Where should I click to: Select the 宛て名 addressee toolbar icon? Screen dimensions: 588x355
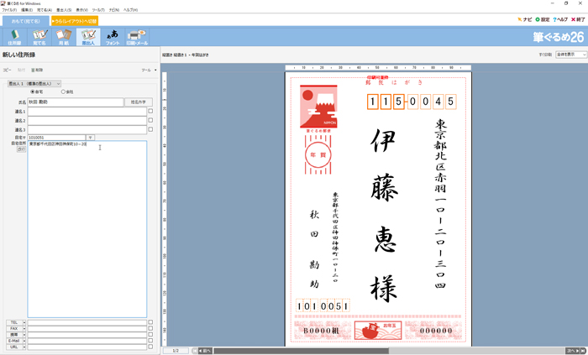39,36
